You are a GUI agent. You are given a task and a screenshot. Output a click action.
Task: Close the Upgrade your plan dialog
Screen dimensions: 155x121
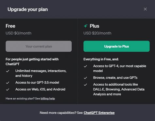145,9
